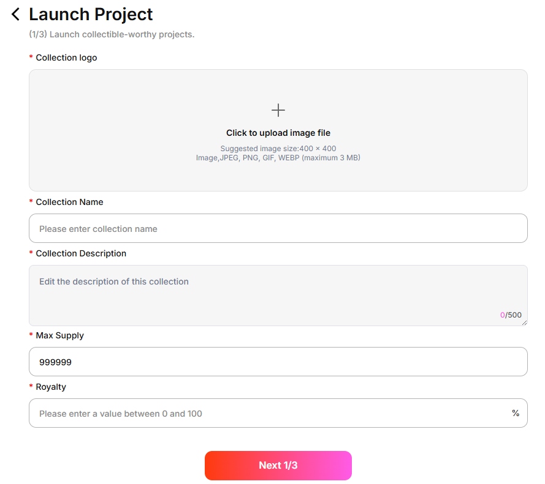Image resolution: width=545 pixels, height=484 pixels.
Task: Click the Collection Description label
Action: pyautogui.click(x=81, y=253)
